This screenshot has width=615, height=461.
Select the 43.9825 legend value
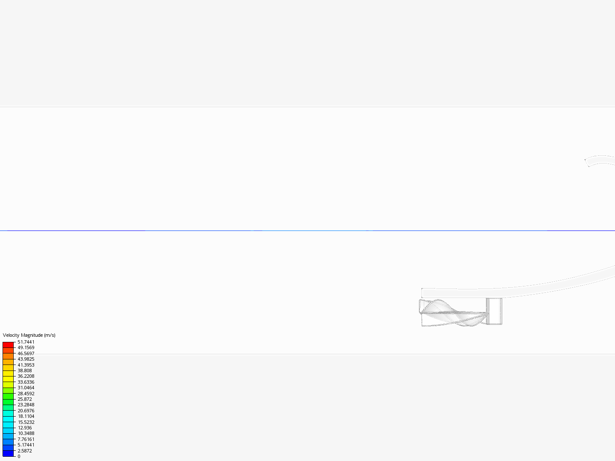[26, 359]
